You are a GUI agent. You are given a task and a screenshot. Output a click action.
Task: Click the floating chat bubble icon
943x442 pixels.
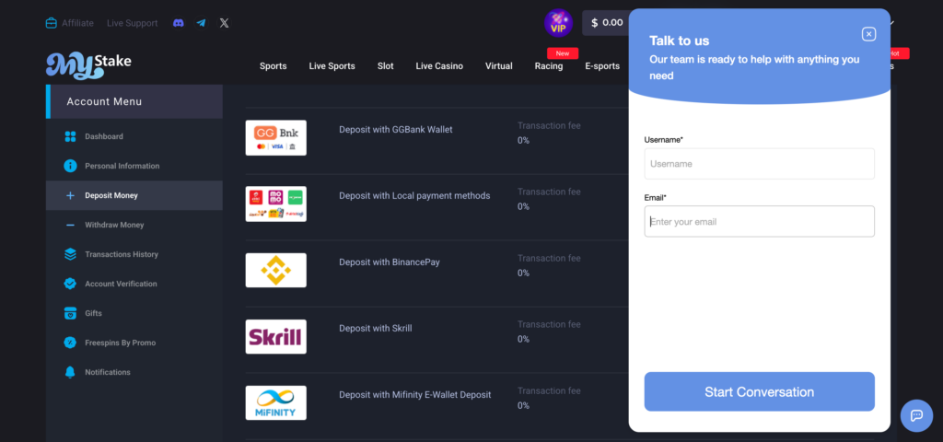(916, 415)
